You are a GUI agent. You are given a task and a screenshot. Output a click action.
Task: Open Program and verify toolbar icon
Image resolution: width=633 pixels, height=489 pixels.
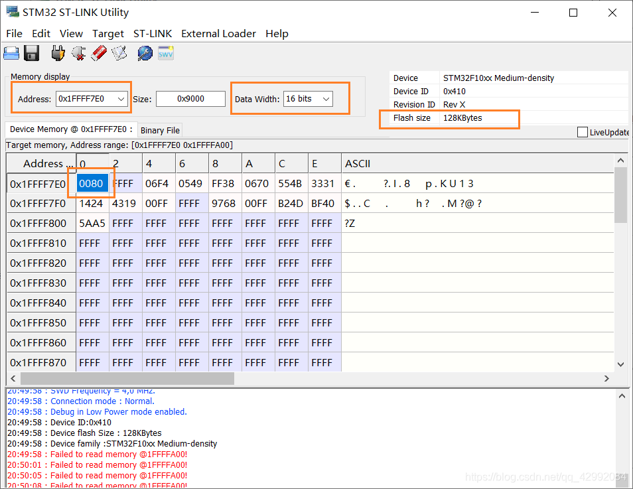click(x=119, y=53)
